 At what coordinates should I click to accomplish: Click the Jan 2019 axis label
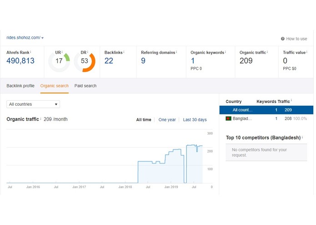[x=171, y=187]
